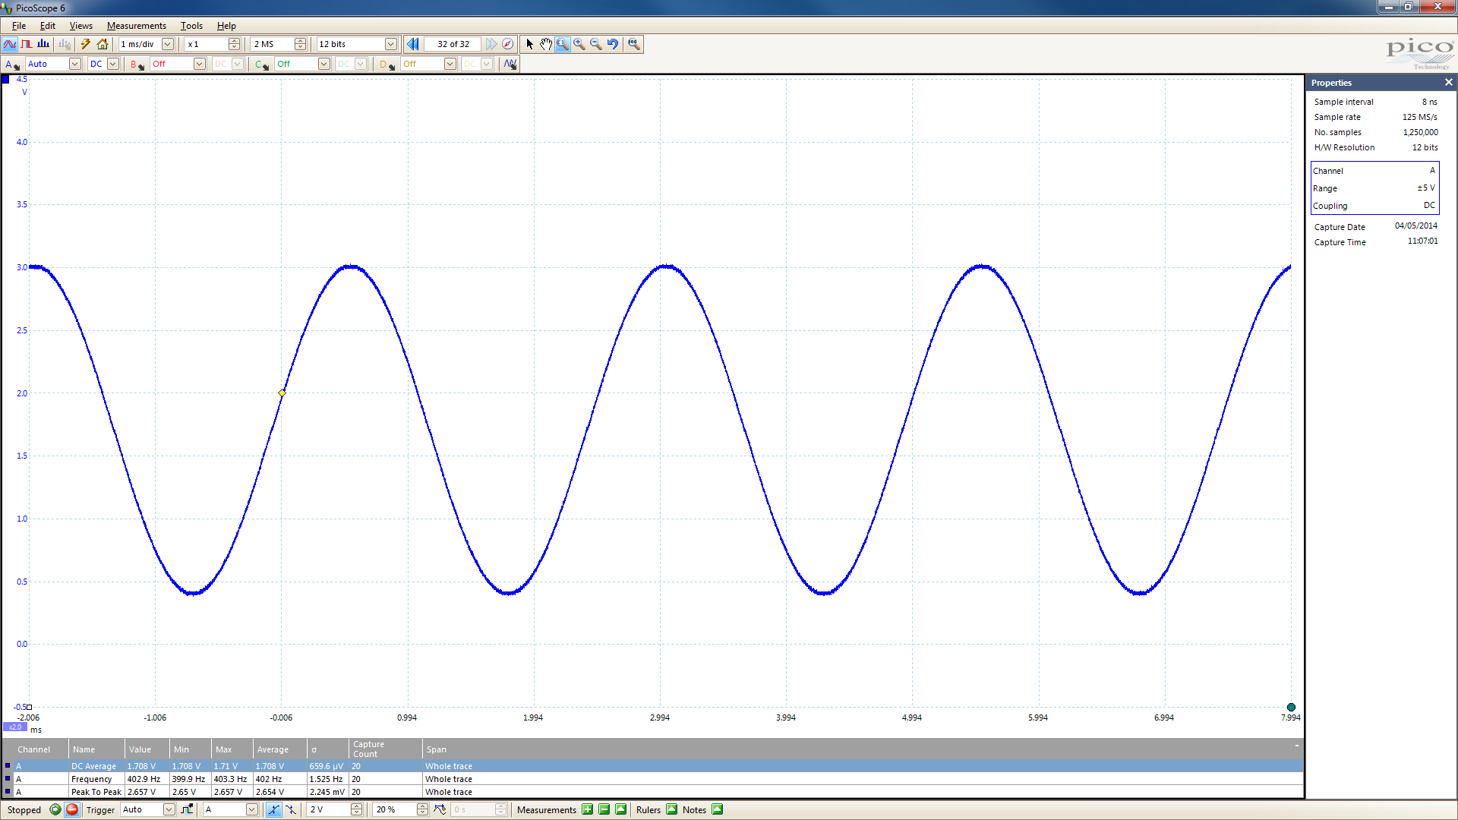Click the teal time axis scroll handle

tap(1291, 707)
